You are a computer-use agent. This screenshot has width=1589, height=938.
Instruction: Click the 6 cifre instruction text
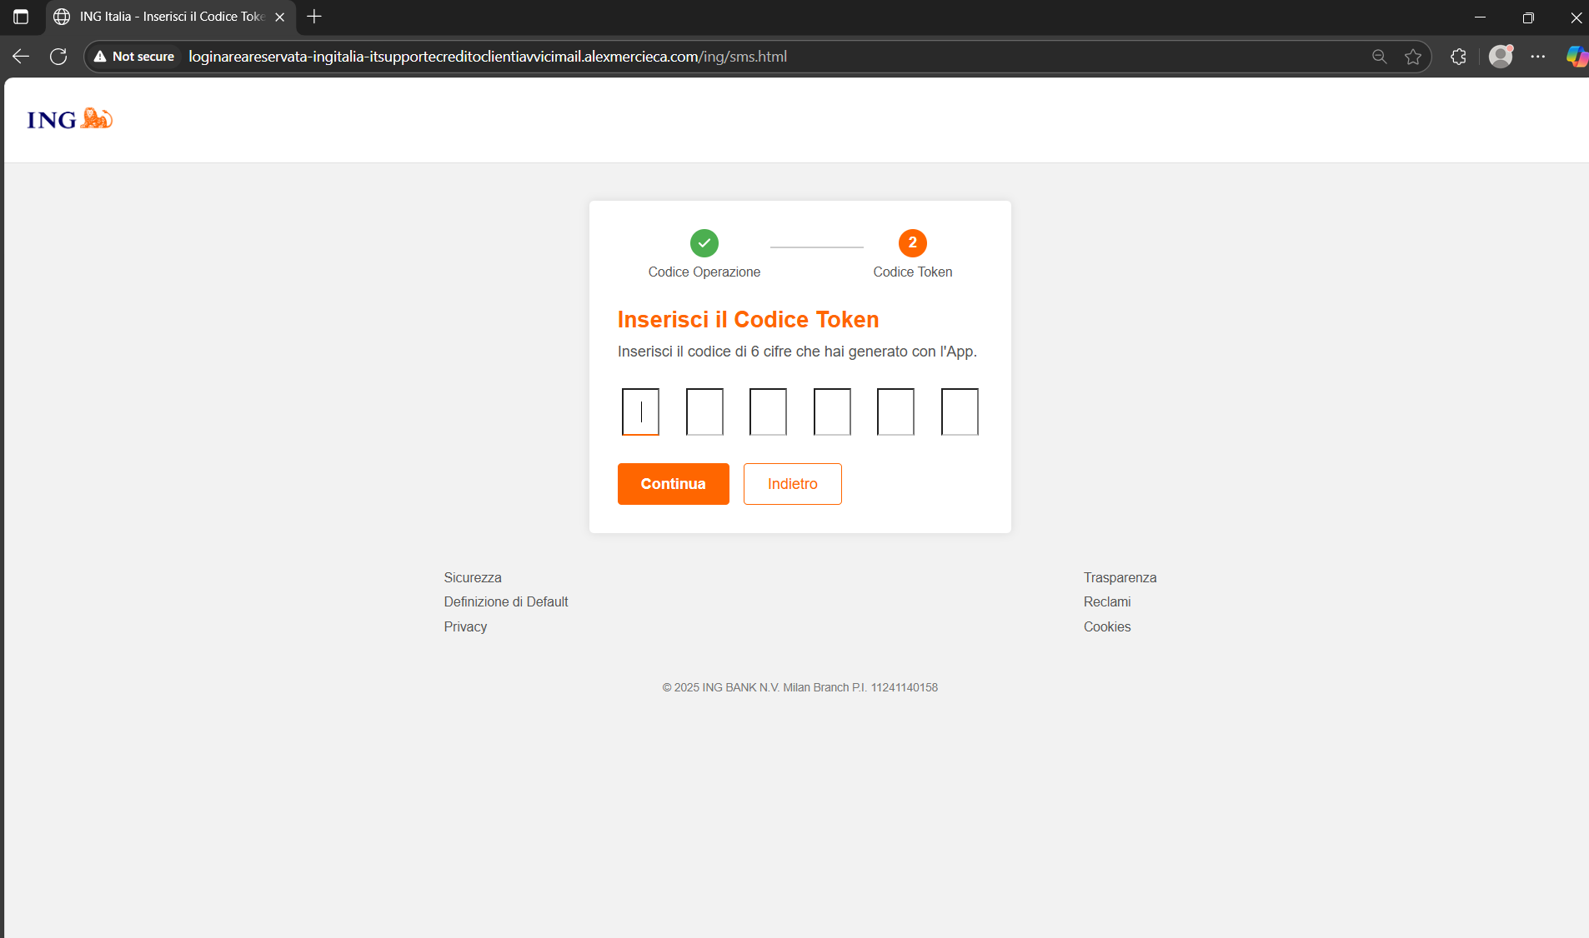pyautogui.click(x=797, y=352)
